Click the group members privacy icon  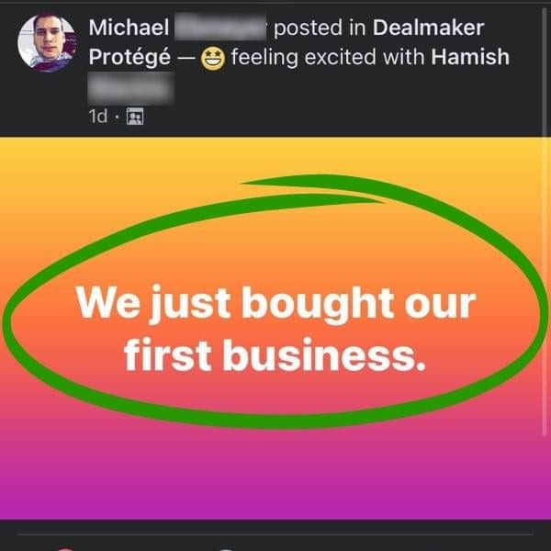(x=135, y=117)
